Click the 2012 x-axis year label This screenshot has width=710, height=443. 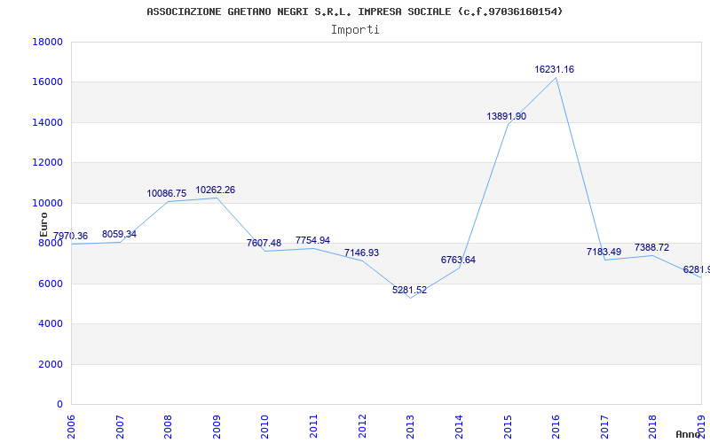pos(362,426)
